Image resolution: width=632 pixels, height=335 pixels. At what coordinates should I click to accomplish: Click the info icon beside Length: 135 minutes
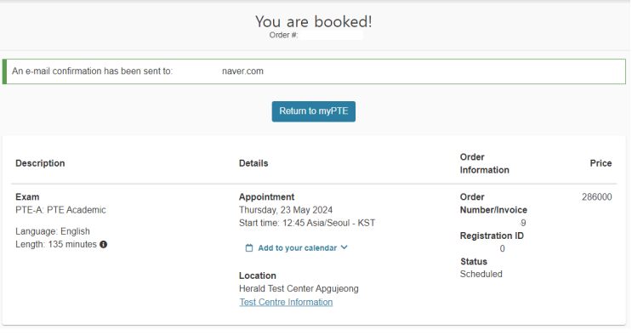pyautogui.click(x=104, y=245)
